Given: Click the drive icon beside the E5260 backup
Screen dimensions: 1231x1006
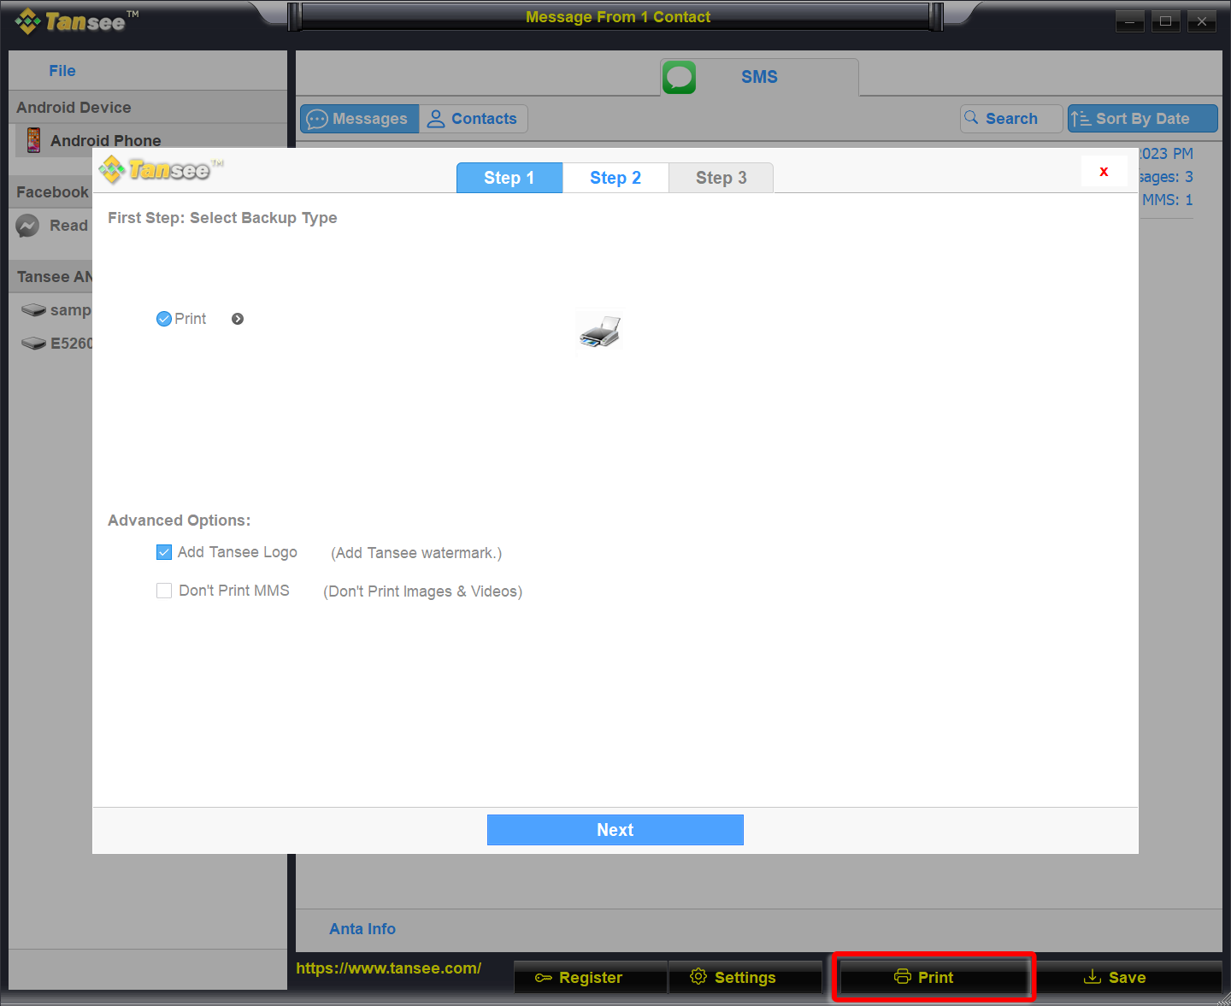Looking at the screenshot, I should pyautogui.click(x=33, y=344).
